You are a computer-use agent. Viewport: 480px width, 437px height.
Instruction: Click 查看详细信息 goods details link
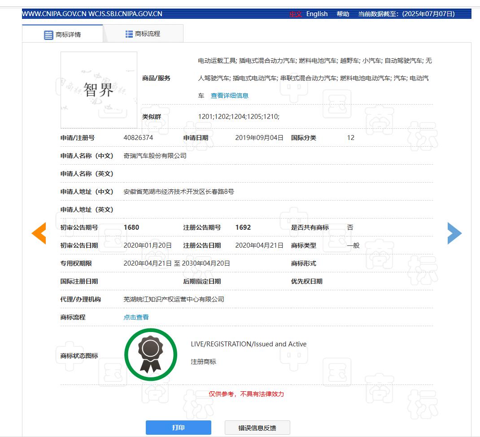pos(230,96)
